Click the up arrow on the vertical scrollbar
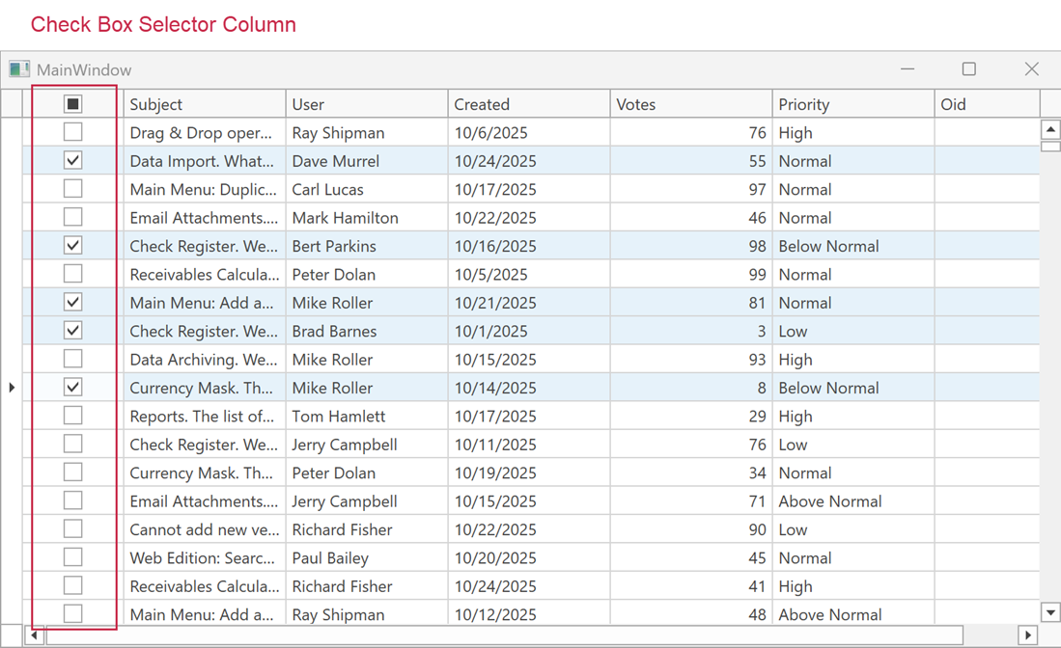Image resolution: width=1061 pixels, height=648 pixels. point(1049,128)
